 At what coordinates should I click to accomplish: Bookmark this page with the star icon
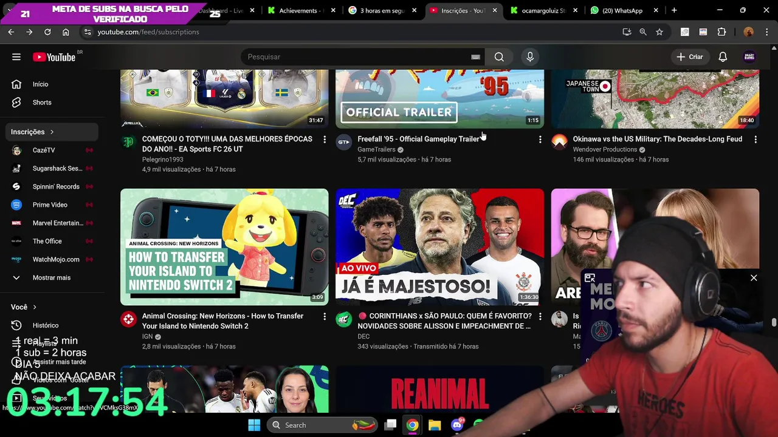click(659, 32)
